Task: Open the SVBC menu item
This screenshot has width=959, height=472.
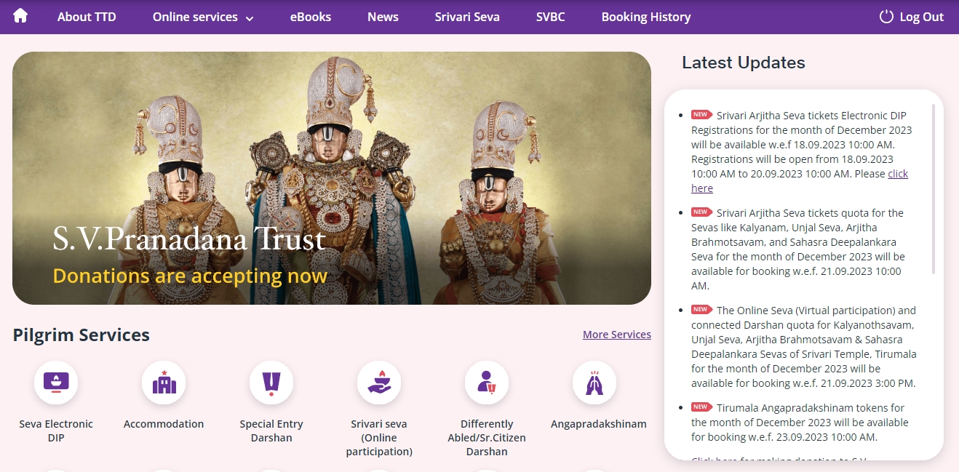Action: [x=550, y=17]
